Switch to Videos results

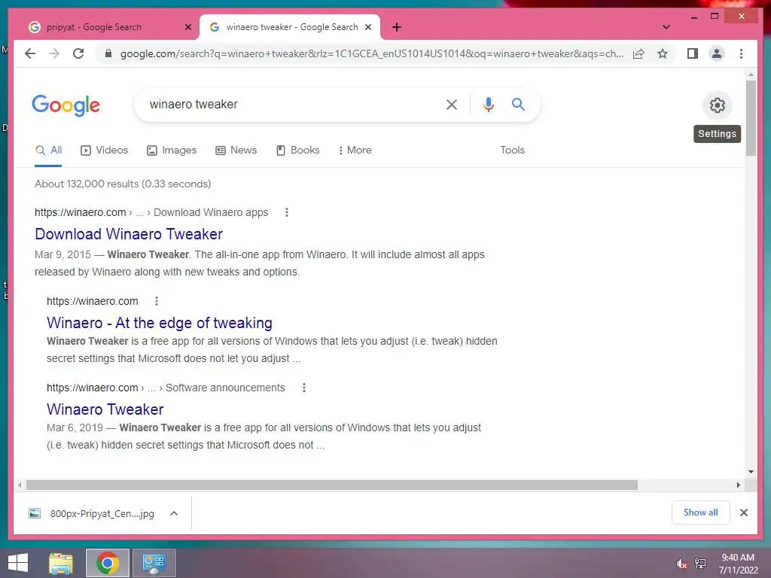pos(104,150)
